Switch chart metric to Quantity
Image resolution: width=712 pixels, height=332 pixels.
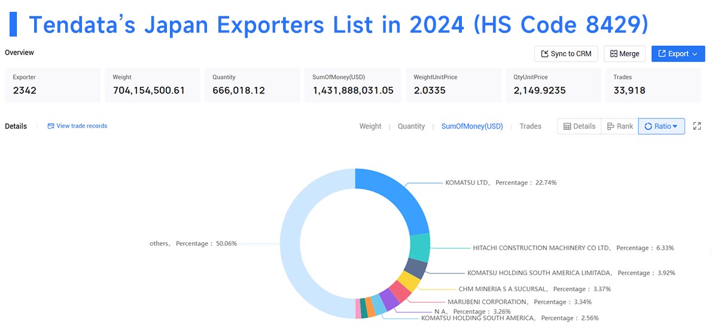(412, 126)
